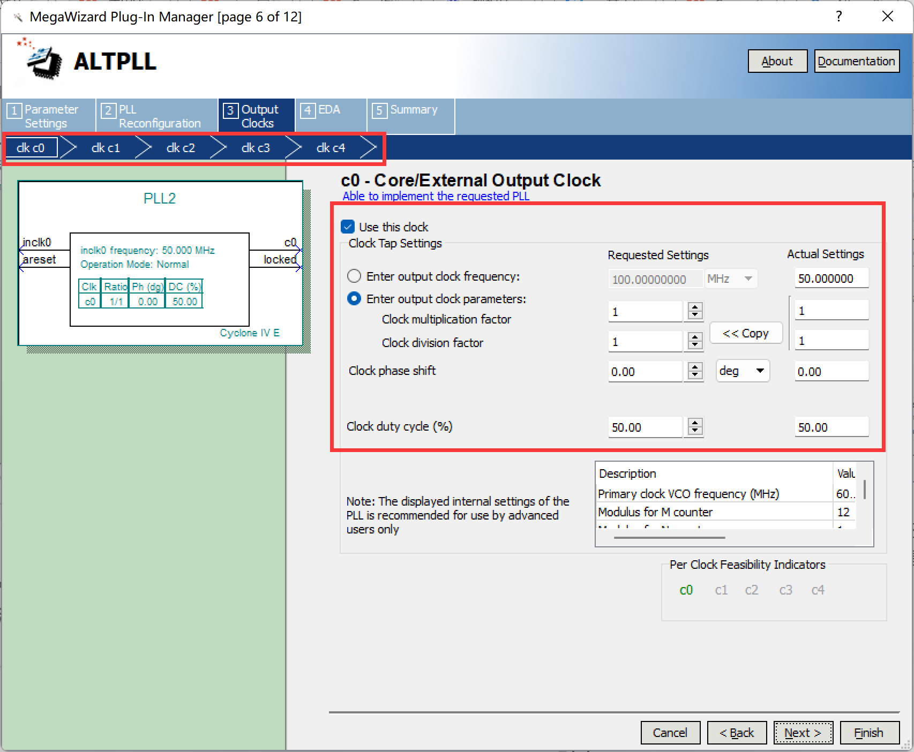Open the Output Clocks tab

pos(256,116)
